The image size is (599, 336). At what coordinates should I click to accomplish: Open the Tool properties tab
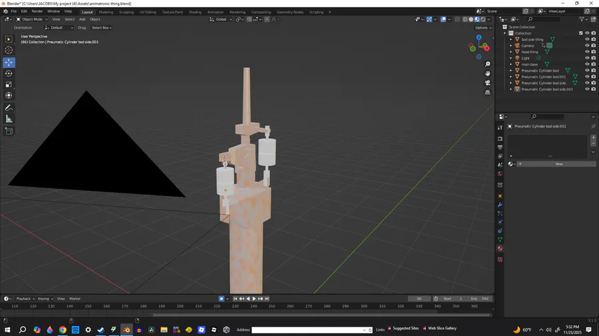500,127
